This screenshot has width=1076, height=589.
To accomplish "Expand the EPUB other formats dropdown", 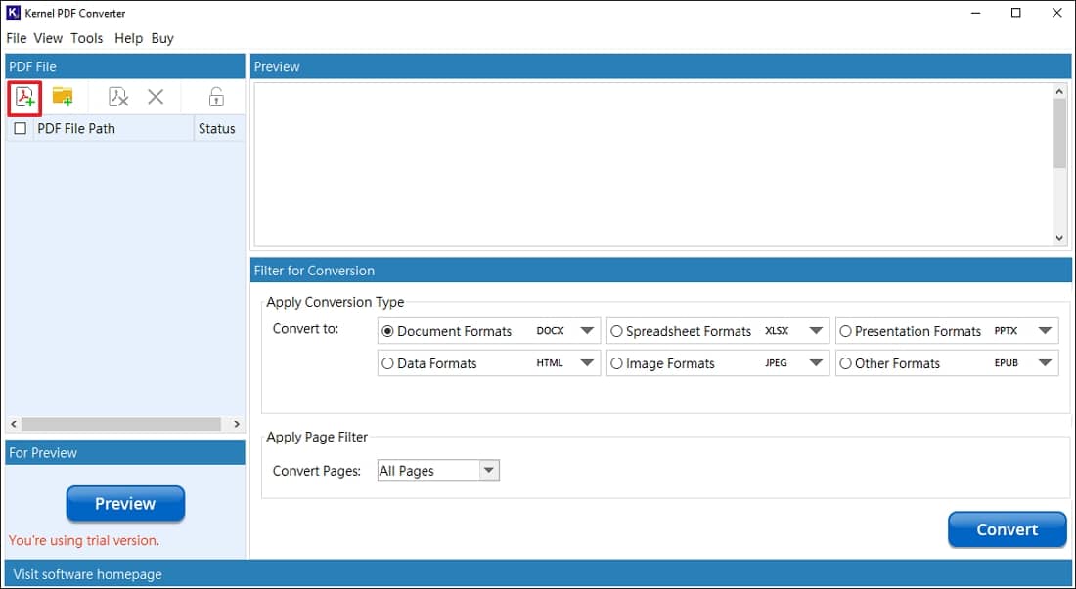I will pos(1045,363).
